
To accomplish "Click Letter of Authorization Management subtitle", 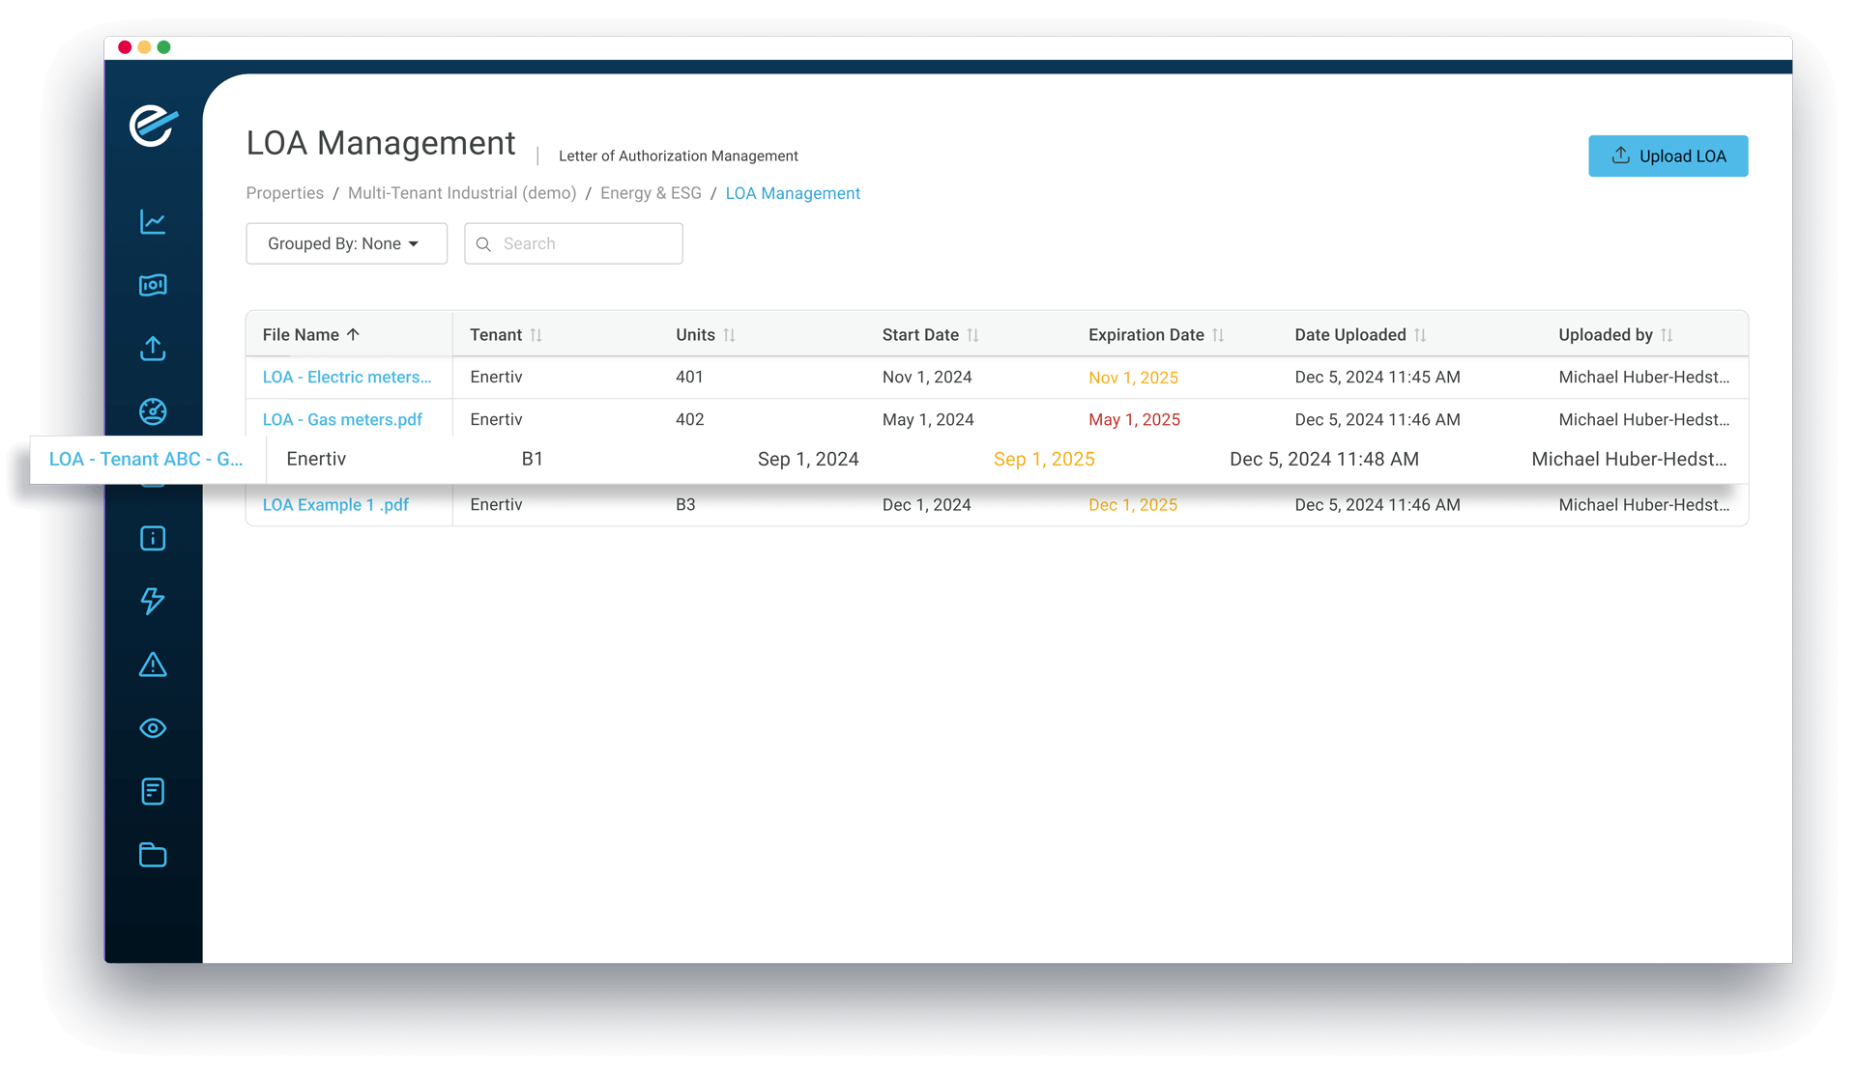I will [x=679, y=155].
